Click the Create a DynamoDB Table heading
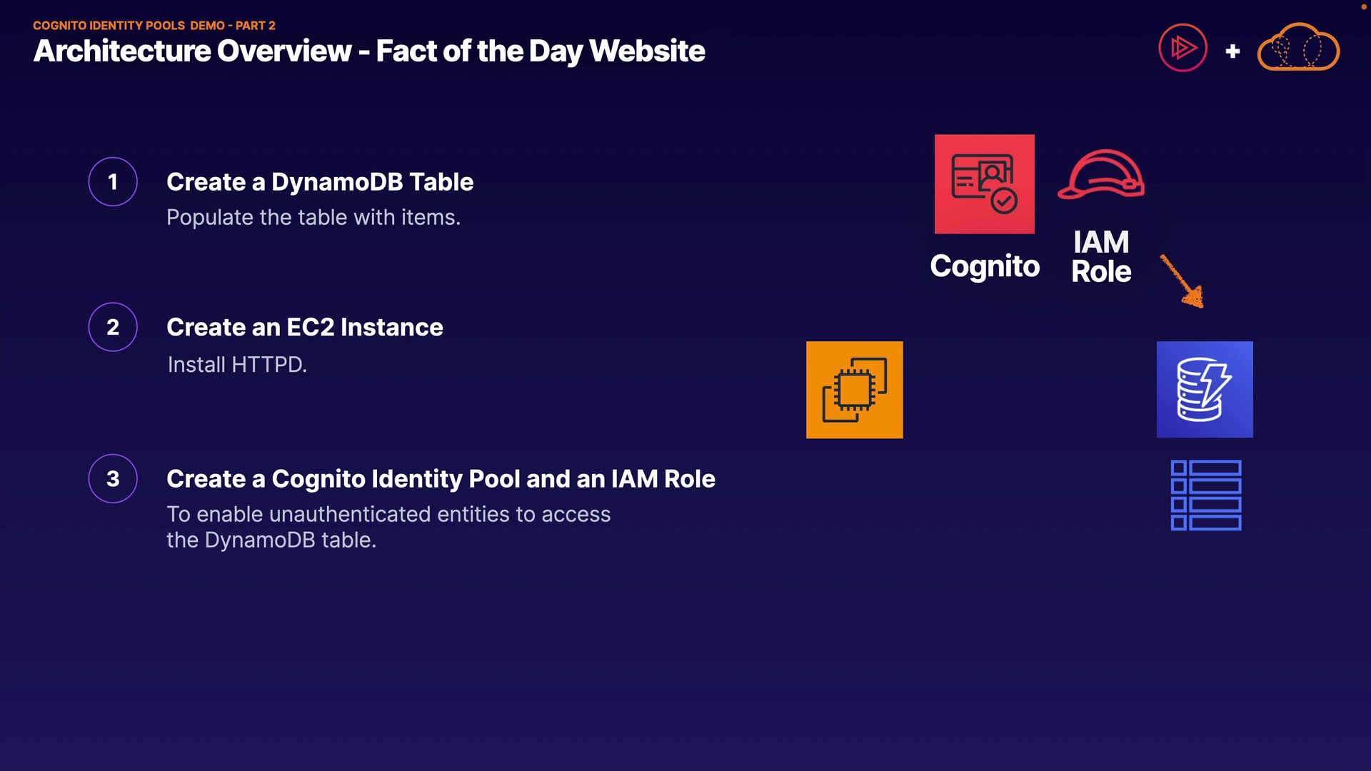The height and width of the screenshot is (771, 1371). click(320, 182)
